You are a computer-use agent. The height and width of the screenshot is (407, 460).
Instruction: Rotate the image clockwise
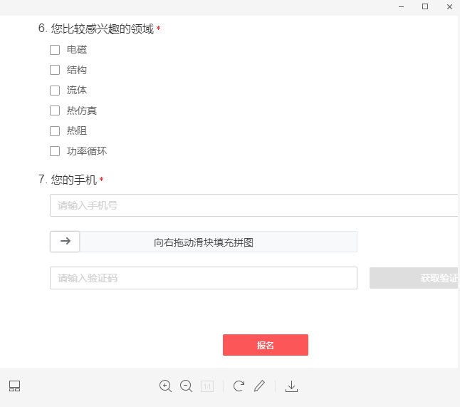tap(239, 386)
